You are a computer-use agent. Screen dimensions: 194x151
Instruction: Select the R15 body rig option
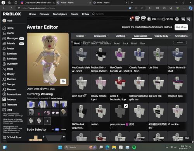click(57, 129)
